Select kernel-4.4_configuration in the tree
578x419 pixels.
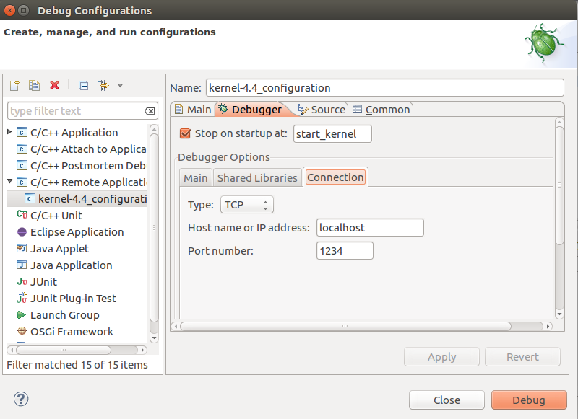[92, 199]
